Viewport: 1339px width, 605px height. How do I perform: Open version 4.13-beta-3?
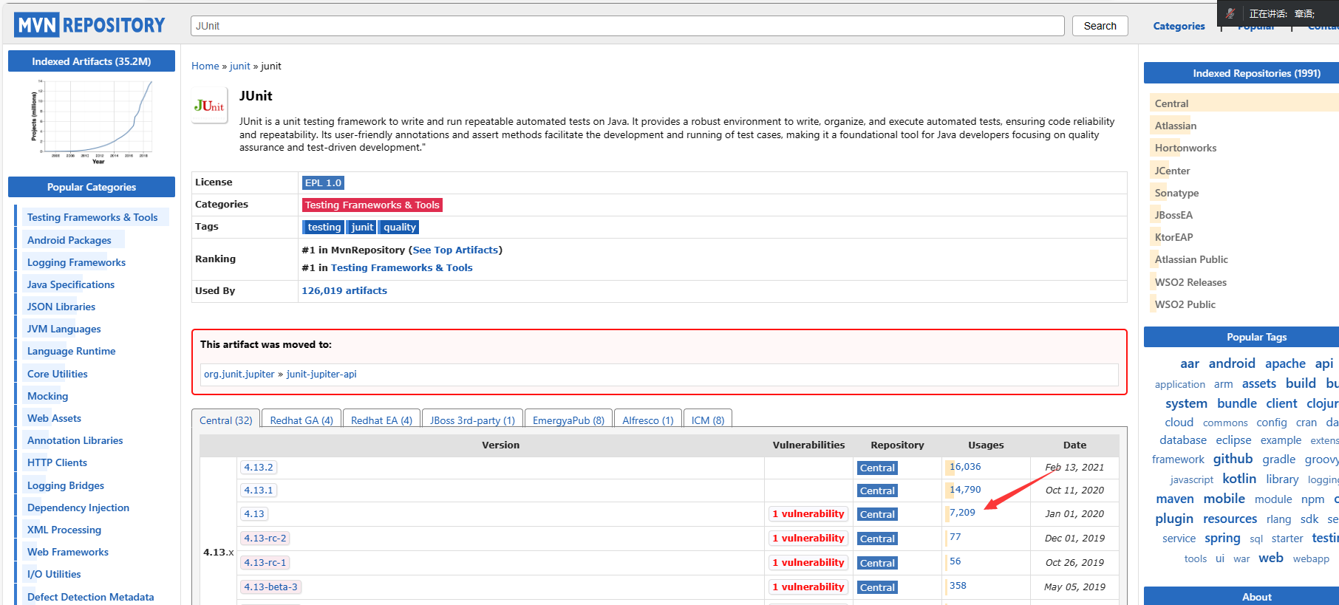[x=271, y=587]
